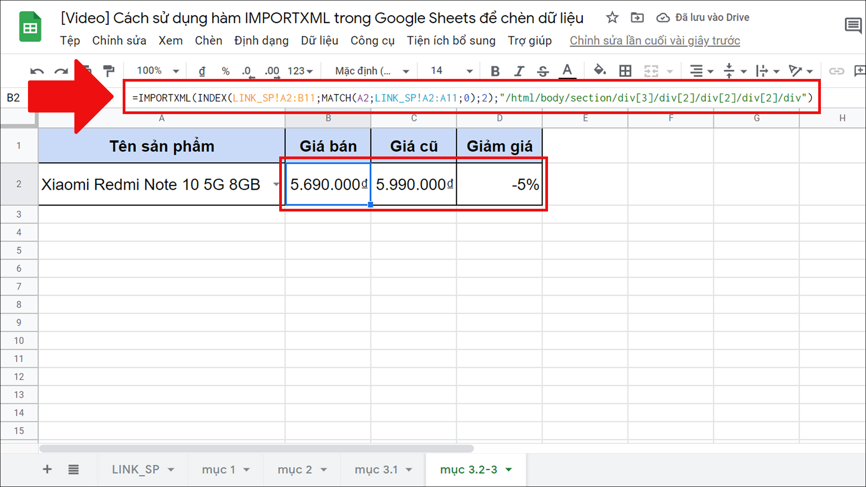The image size is (866, 487).
Task: Add a new sheet
Action: 47,469
